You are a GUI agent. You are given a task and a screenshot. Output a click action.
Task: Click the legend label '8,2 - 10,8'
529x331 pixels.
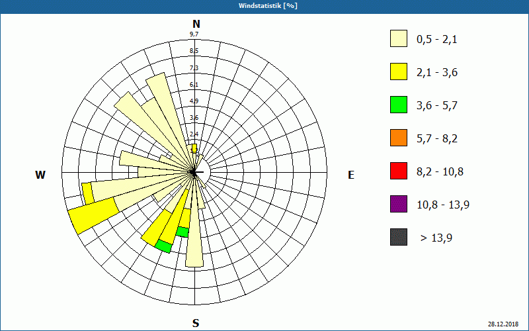[x=440, y=172]
